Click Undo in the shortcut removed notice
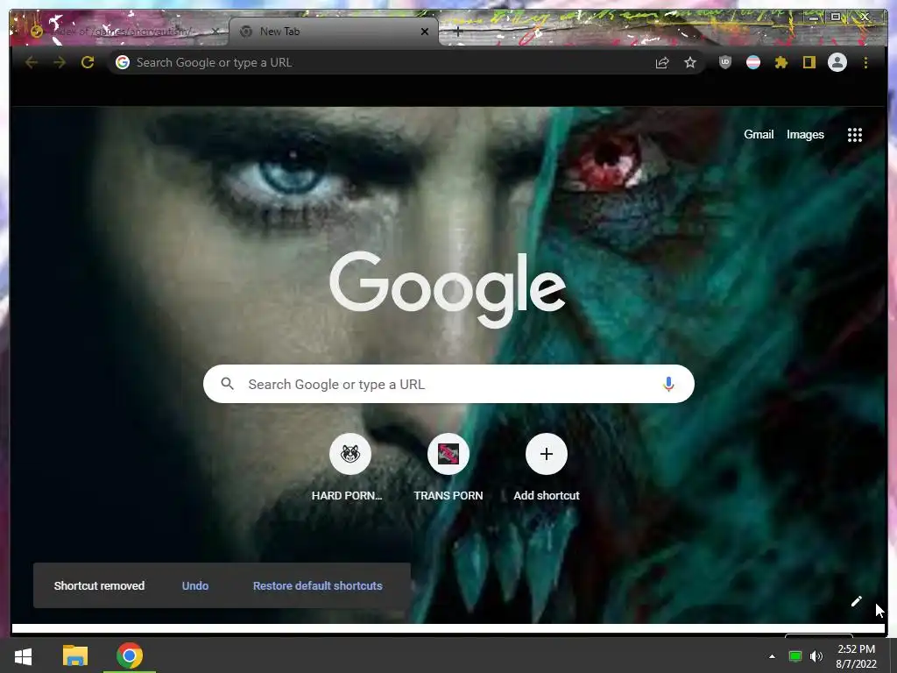 tap(195, 586)
